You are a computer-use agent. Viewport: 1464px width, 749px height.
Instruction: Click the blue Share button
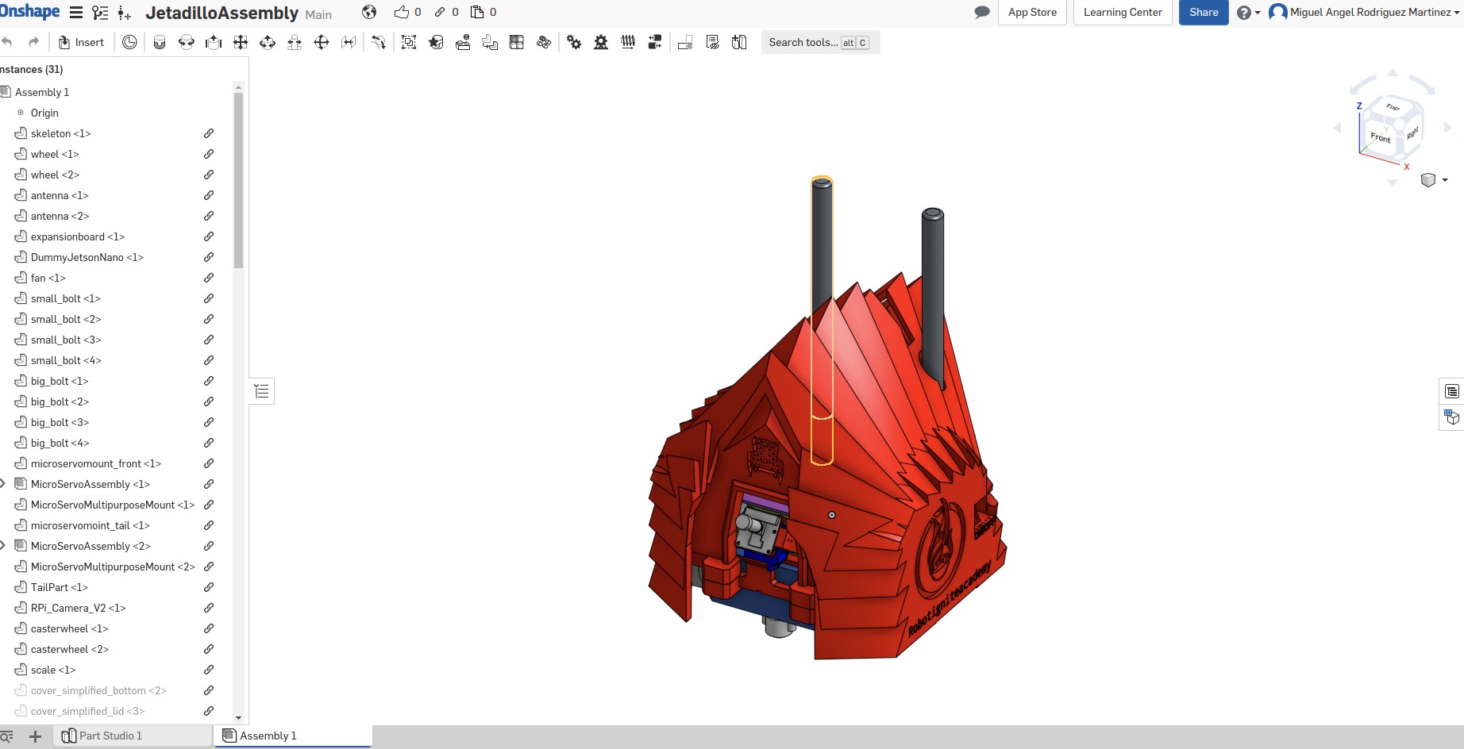1204,13
